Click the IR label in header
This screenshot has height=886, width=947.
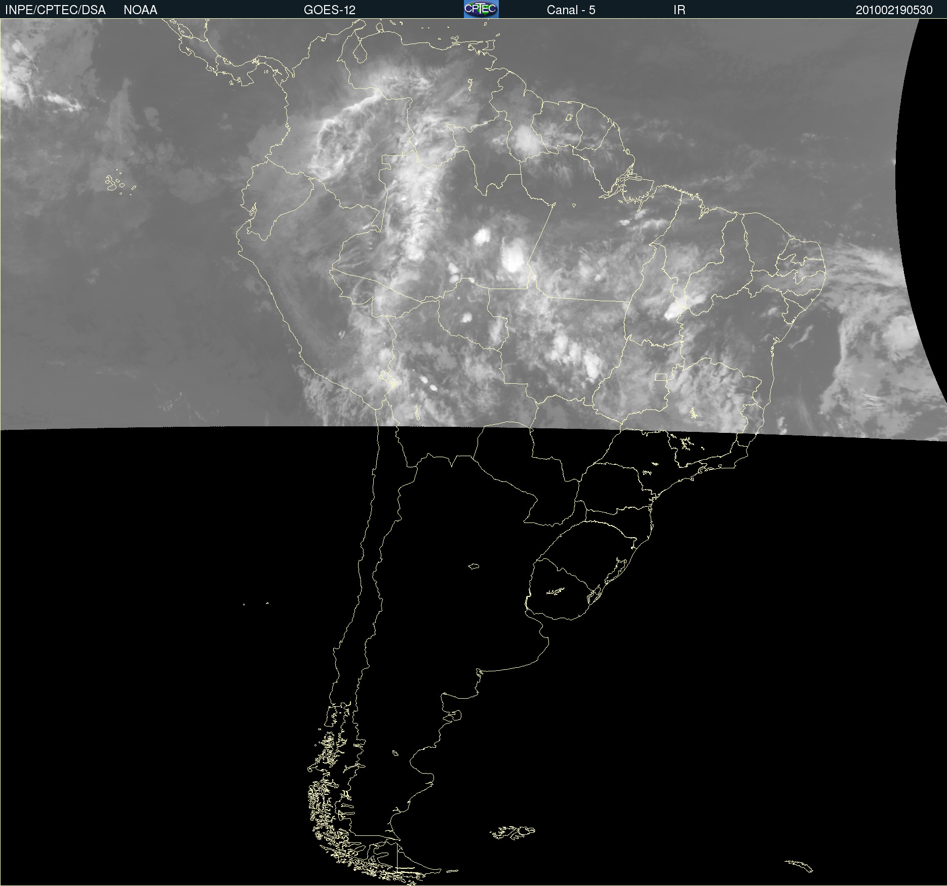[x=679, y=10]
